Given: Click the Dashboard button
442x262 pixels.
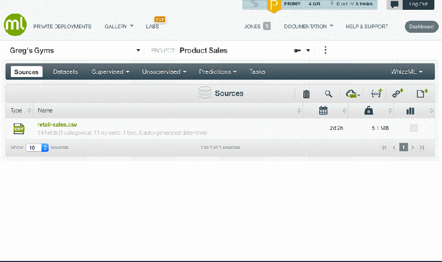Looking at the screenshot, I should (421, 26).
